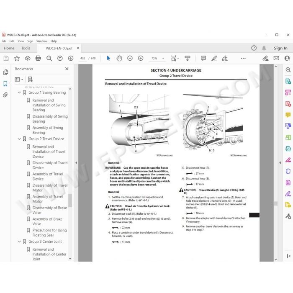Open the attachments paperclip panel

click(5, 95)
